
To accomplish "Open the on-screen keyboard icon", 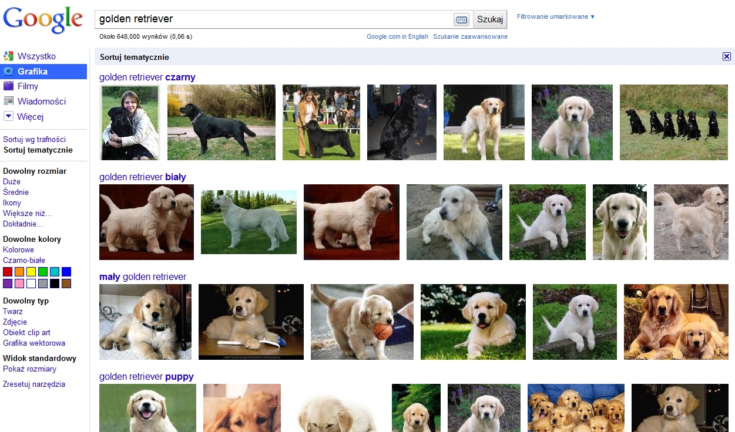I will (x=461, y=19).
